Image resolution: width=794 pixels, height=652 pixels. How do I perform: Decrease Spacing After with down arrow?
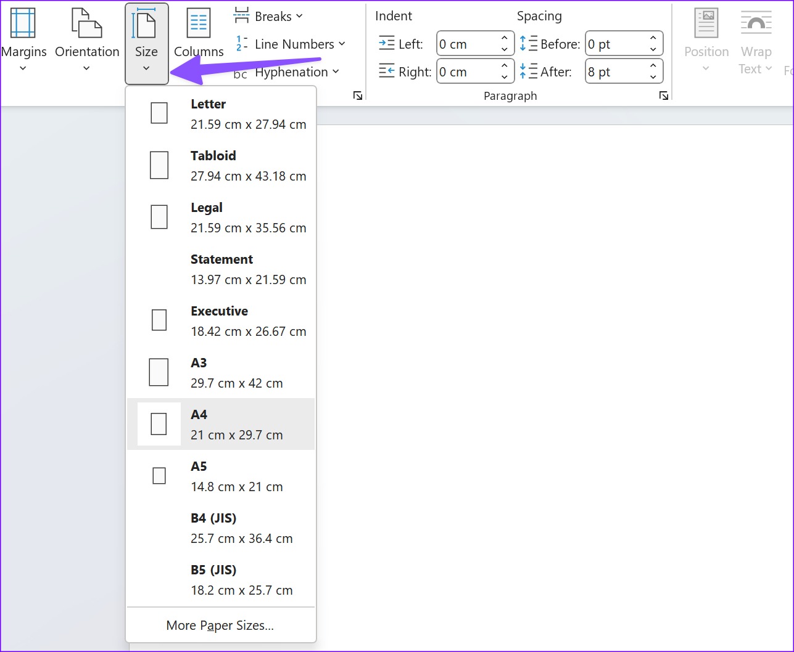653,78
